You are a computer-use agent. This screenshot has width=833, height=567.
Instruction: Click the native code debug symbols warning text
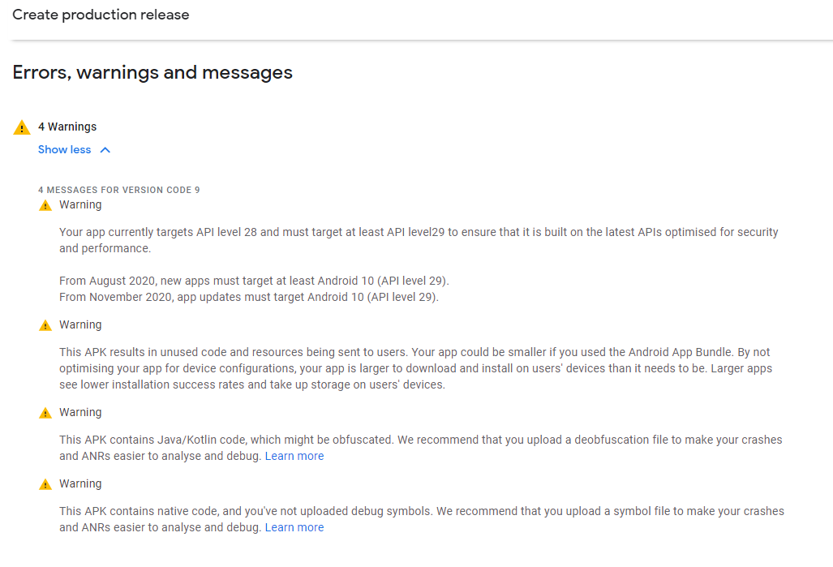click(421, 511)
